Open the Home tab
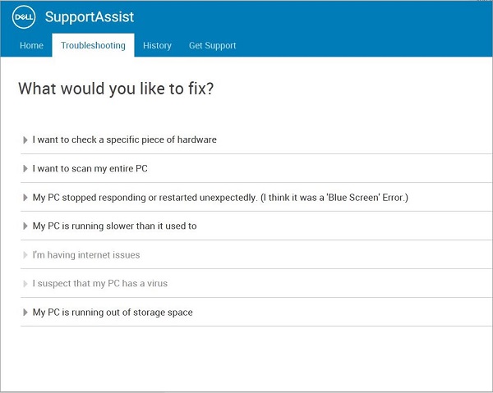 pos(31,45)
